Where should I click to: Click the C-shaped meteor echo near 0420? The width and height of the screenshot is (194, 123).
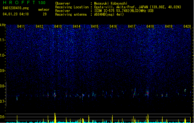point(185,90)
